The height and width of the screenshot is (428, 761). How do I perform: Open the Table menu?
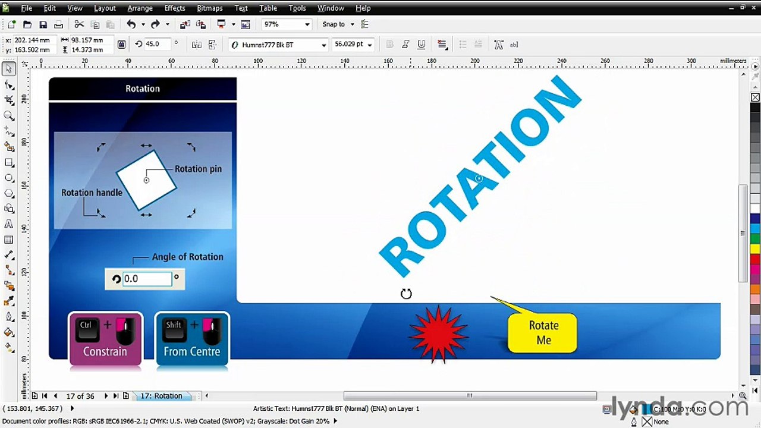click(x=268, y=8)
